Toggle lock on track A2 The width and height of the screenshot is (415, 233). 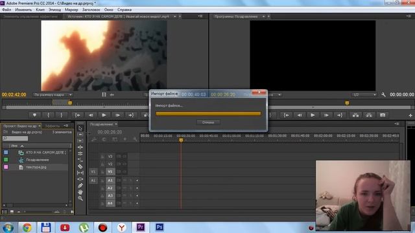point(102,188)
